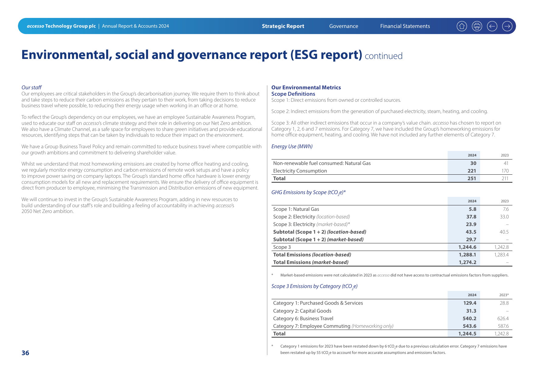Click Subtotal location-based 2024 value 43.5
Screen dimensions: 534x377
point(471,232)
